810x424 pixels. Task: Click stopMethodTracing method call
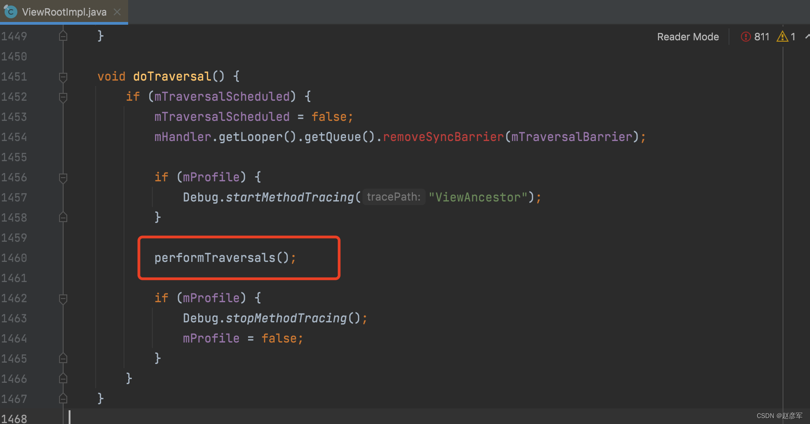click(286, 318)
